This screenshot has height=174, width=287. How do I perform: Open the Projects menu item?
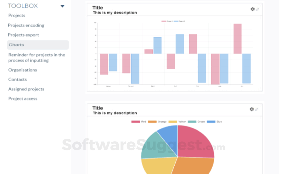(x=17, y=16)
